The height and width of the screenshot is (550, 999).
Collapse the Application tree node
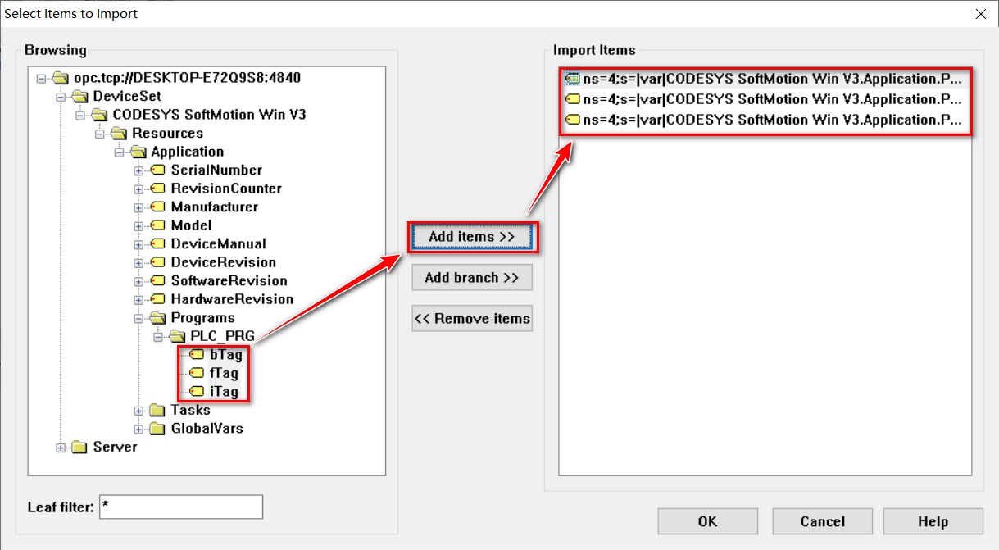tap(120, 152)
